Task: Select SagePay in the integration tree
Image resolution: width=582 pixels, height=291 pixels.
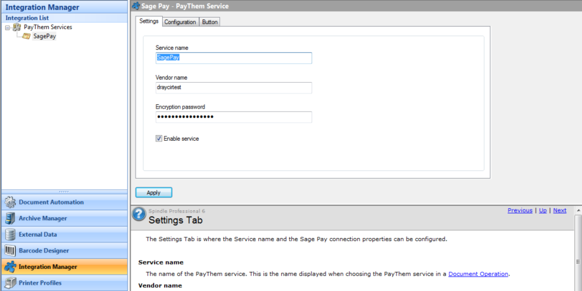Action: 44,36
